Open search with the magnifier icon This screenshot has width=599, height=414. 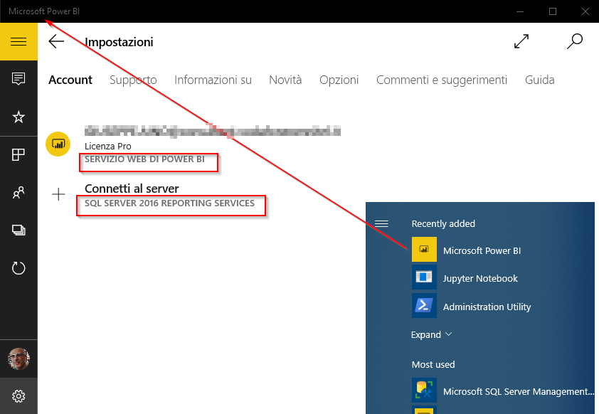pyautogui.click(x=574, y=41)
